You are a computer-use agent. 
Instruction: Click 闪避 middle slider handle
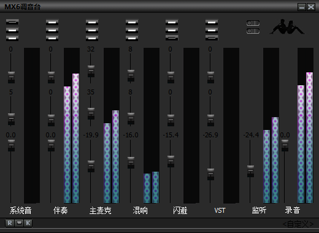tap(171, 120)
